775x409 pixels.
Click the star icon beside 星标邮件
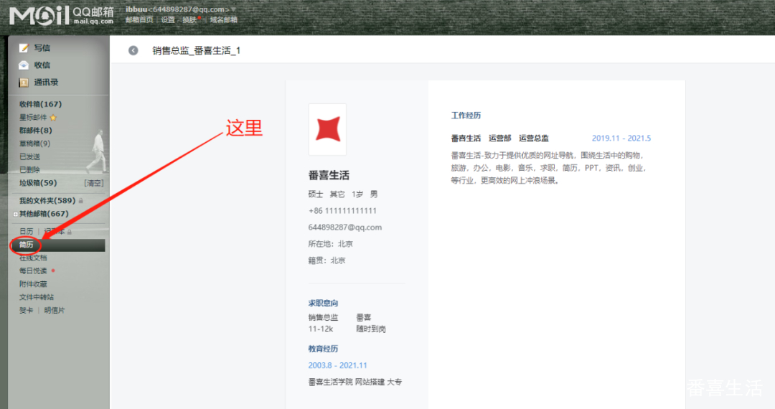(53, 118)
